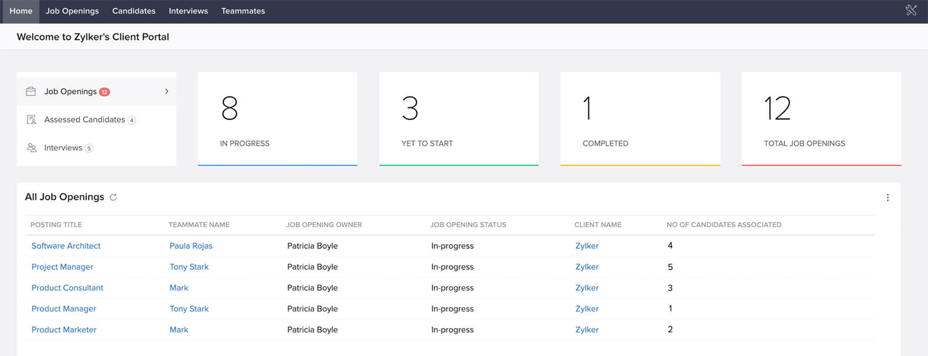Expand Job Openings chevron arrow
This screenshot has height=356, width=928.
point(166,92)
